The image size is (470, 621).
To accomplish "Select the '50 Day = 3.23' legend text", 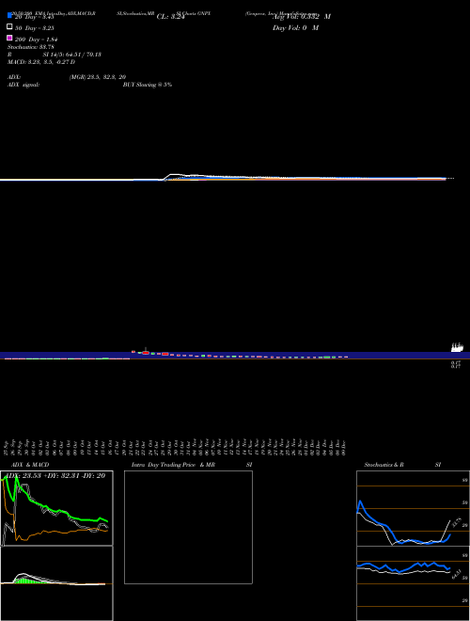I will [35, 28].
